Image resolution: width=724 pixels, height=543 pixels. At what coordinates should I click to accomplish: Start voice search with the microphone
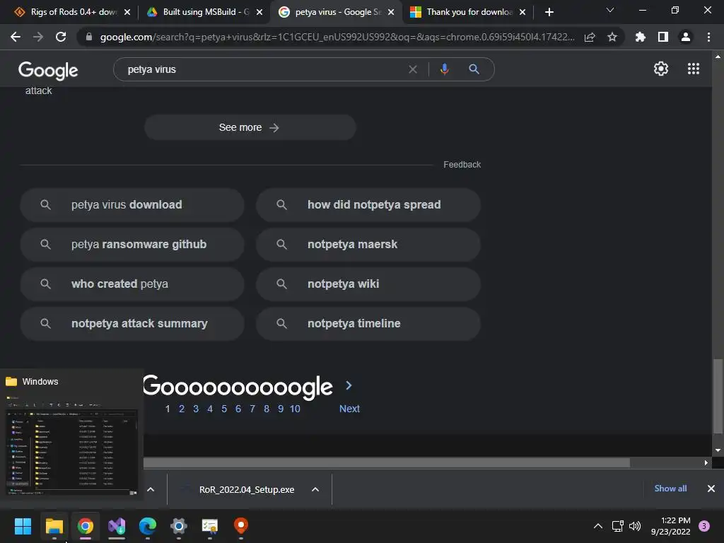point(444,69)
